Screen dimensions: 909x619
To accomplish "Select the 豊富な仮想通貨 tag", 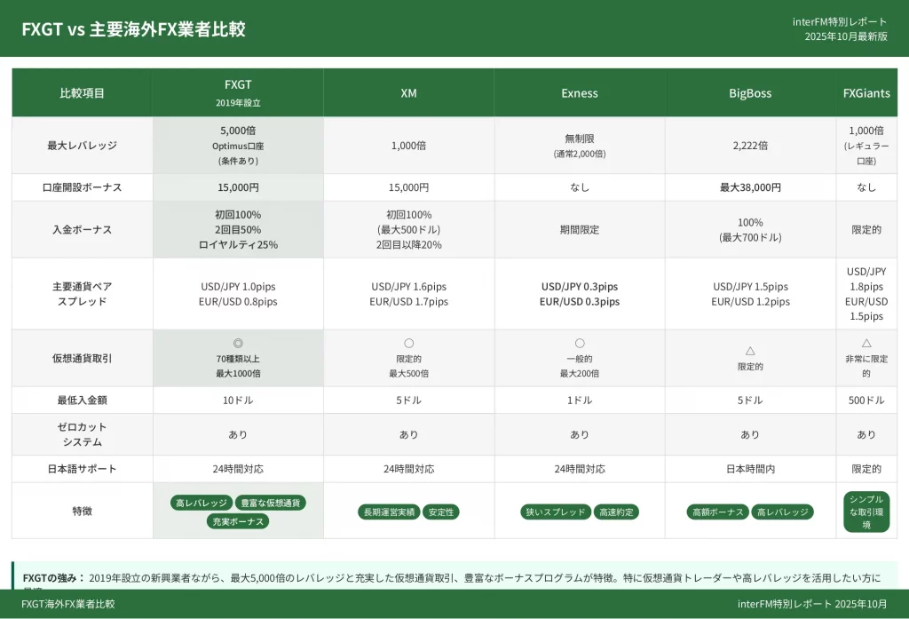I will click(x=272, y=503).
